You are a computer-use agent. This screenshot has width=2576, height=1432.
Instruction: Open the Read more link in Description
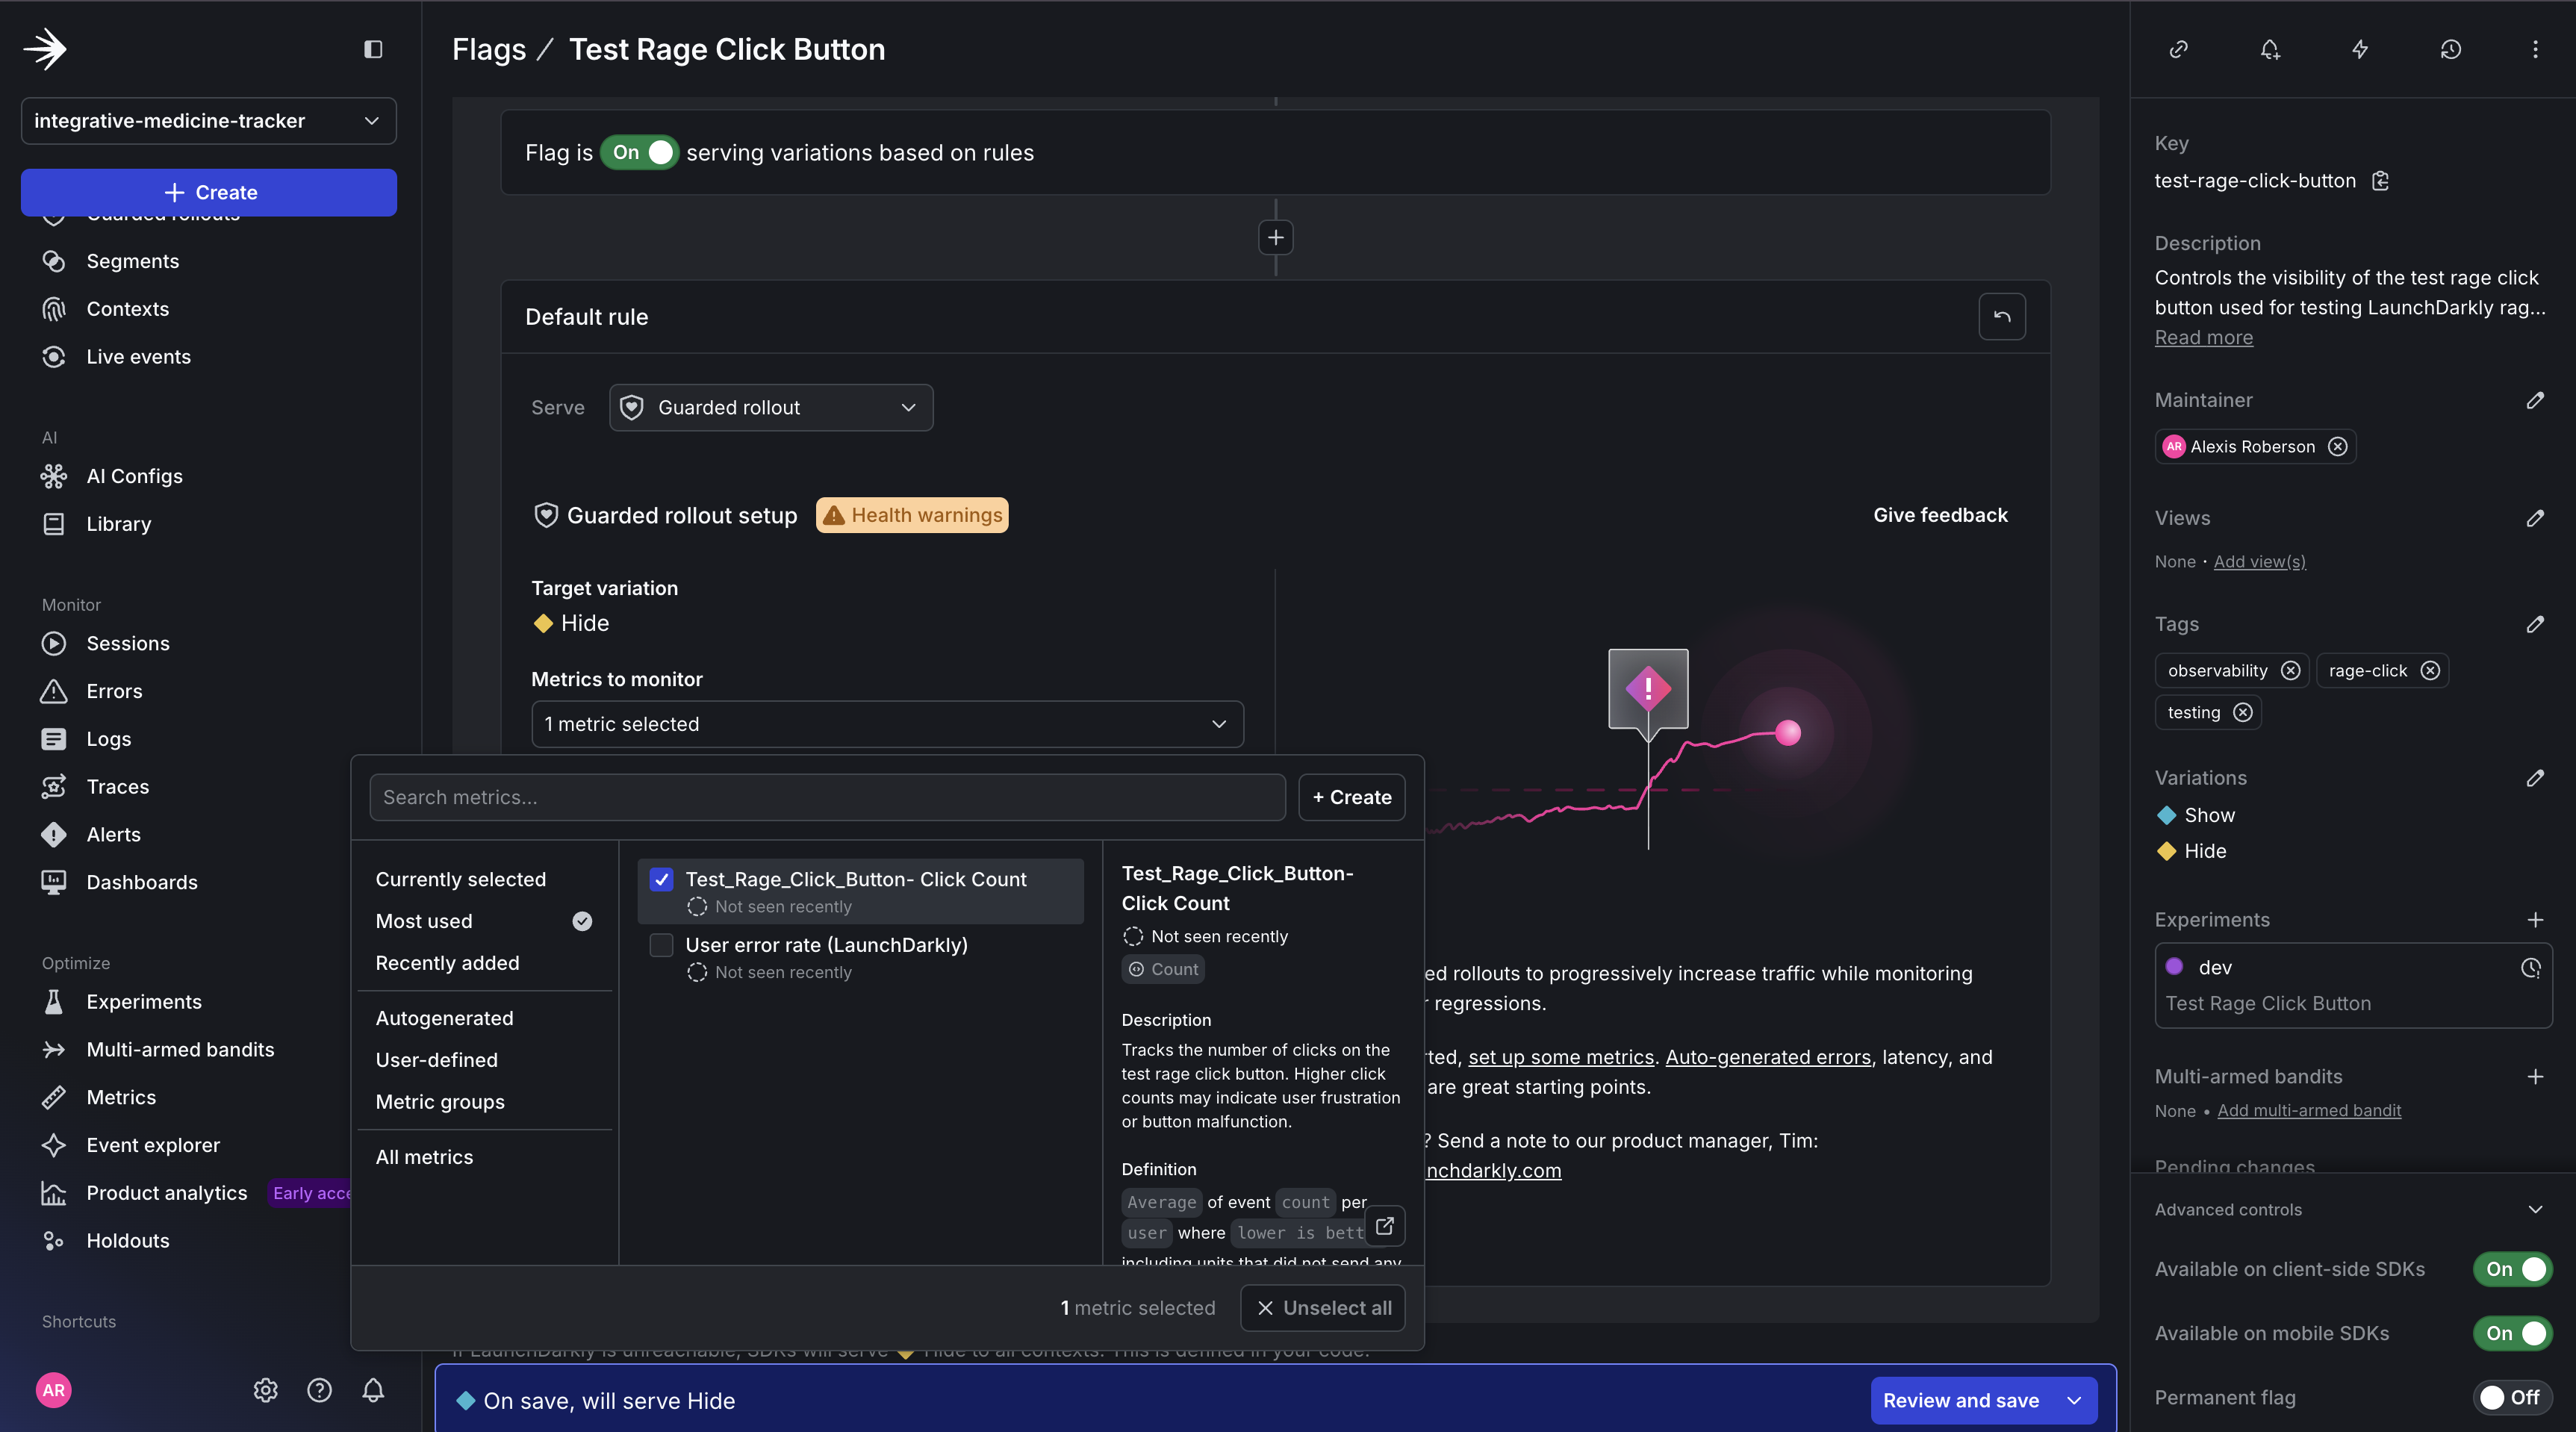[x=2203, y=337]
